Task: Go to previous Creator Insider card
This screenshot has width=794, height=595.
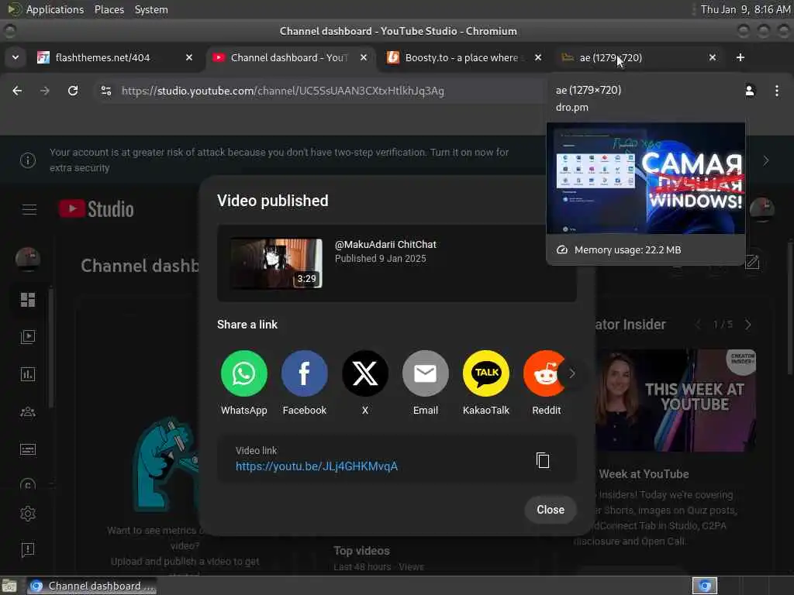Action: tap(698, 325)
